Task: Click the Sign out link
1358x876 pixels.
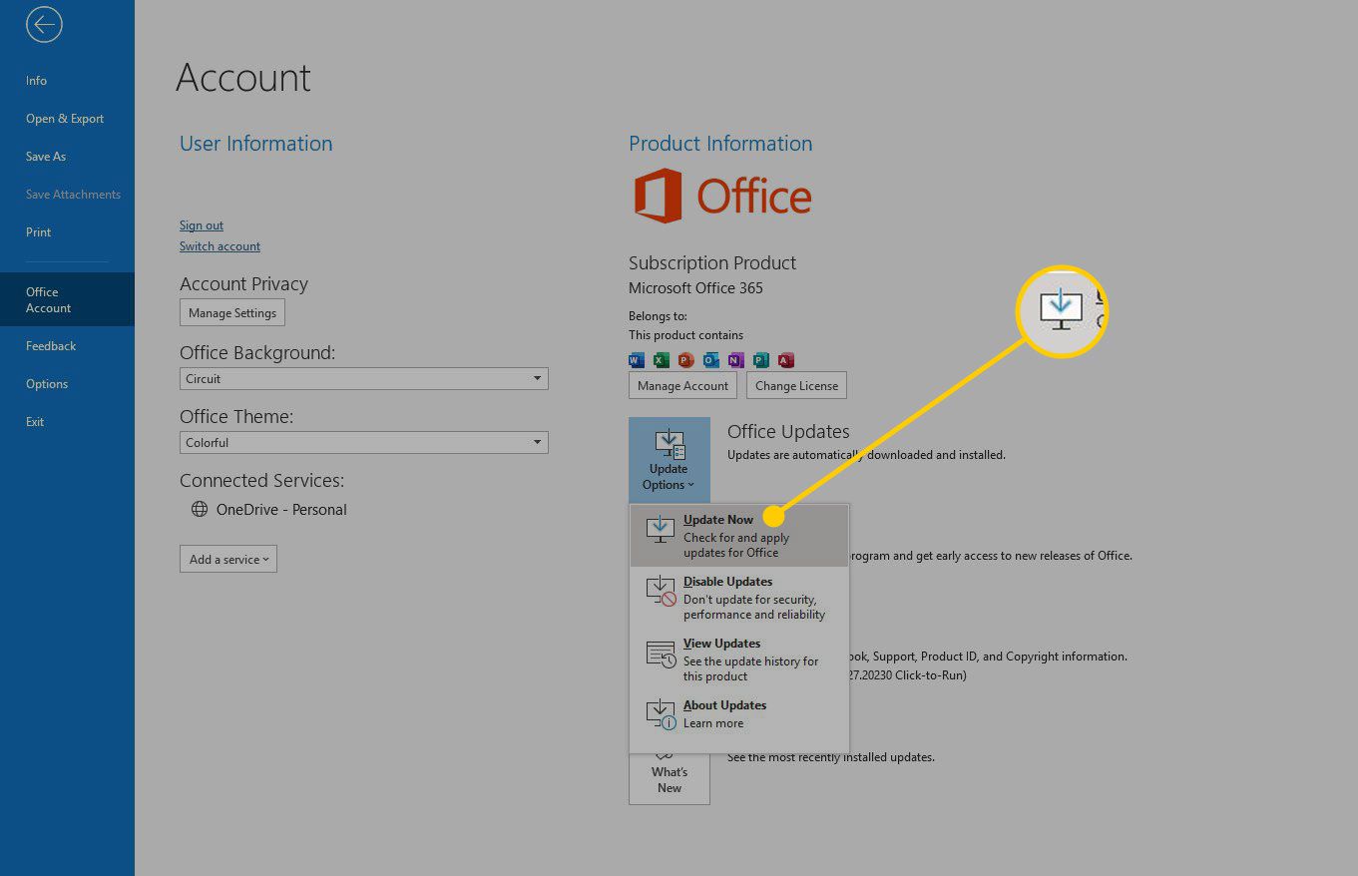Action: point(202,225)
